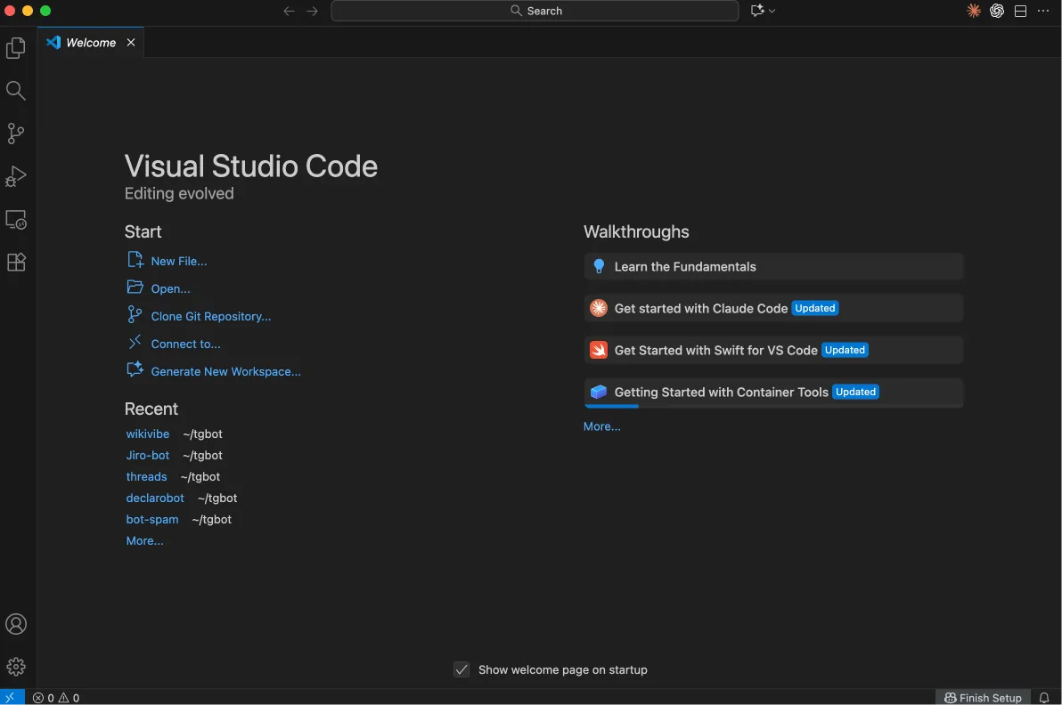Viewport: 1062px width, 705px height.
Task: Click the Claude Code icon in title bar
Action: point(974,11)
